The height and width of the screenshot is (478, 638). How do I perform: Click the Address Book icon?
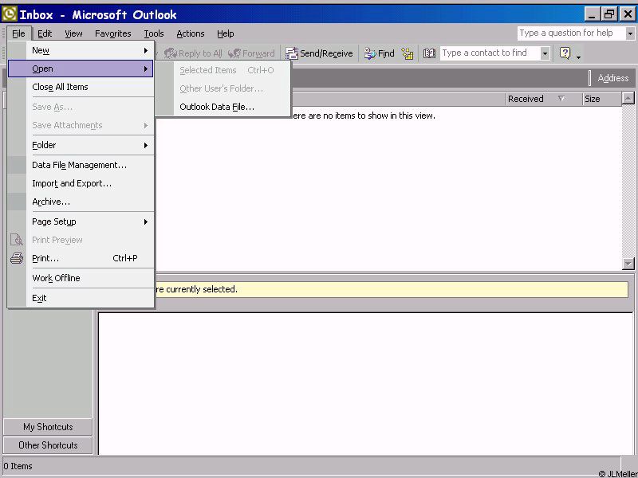click(429, 53)
